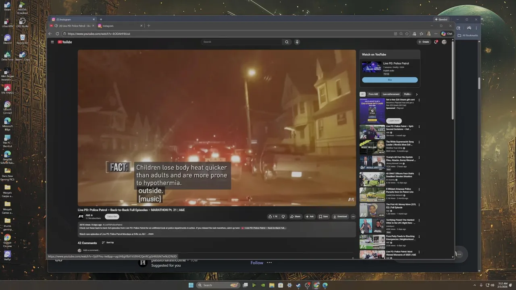Select the From A&E filter chip
Viewport: 516px width, 290px height.
[373, 94]
